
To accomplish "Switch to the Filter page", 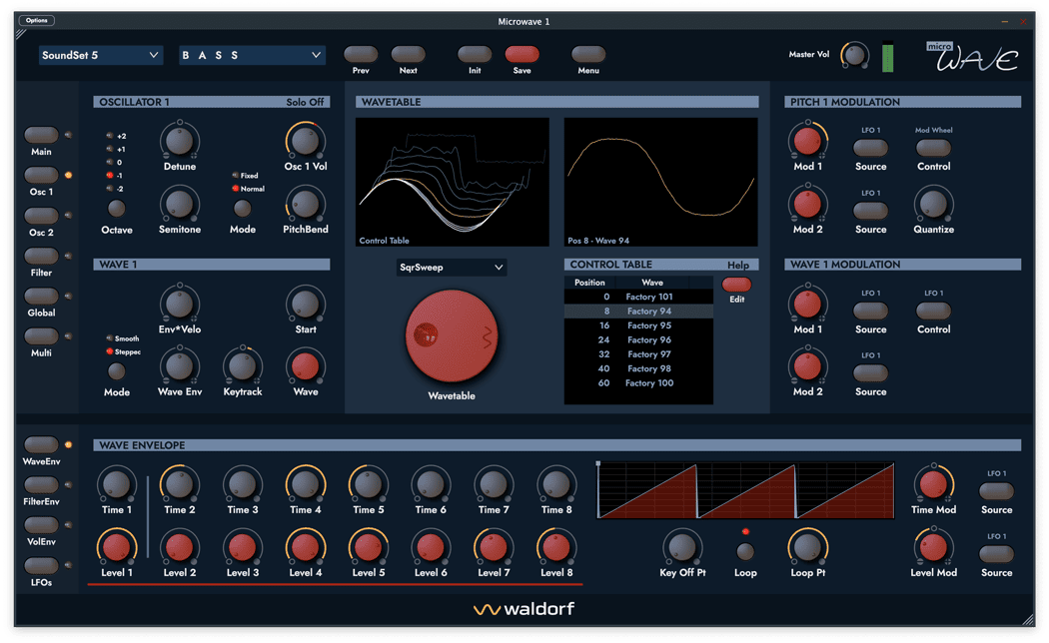I will point(41,257).
